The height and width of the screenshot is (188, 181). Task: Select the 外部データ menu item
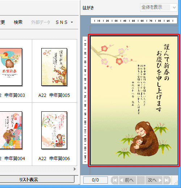(41, 22)
